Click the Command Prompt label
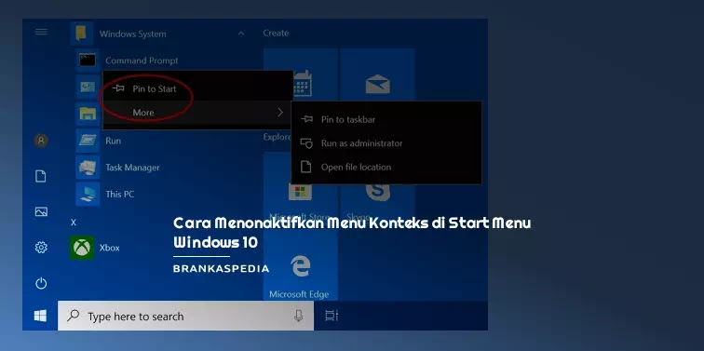 [x=142, y=61]
